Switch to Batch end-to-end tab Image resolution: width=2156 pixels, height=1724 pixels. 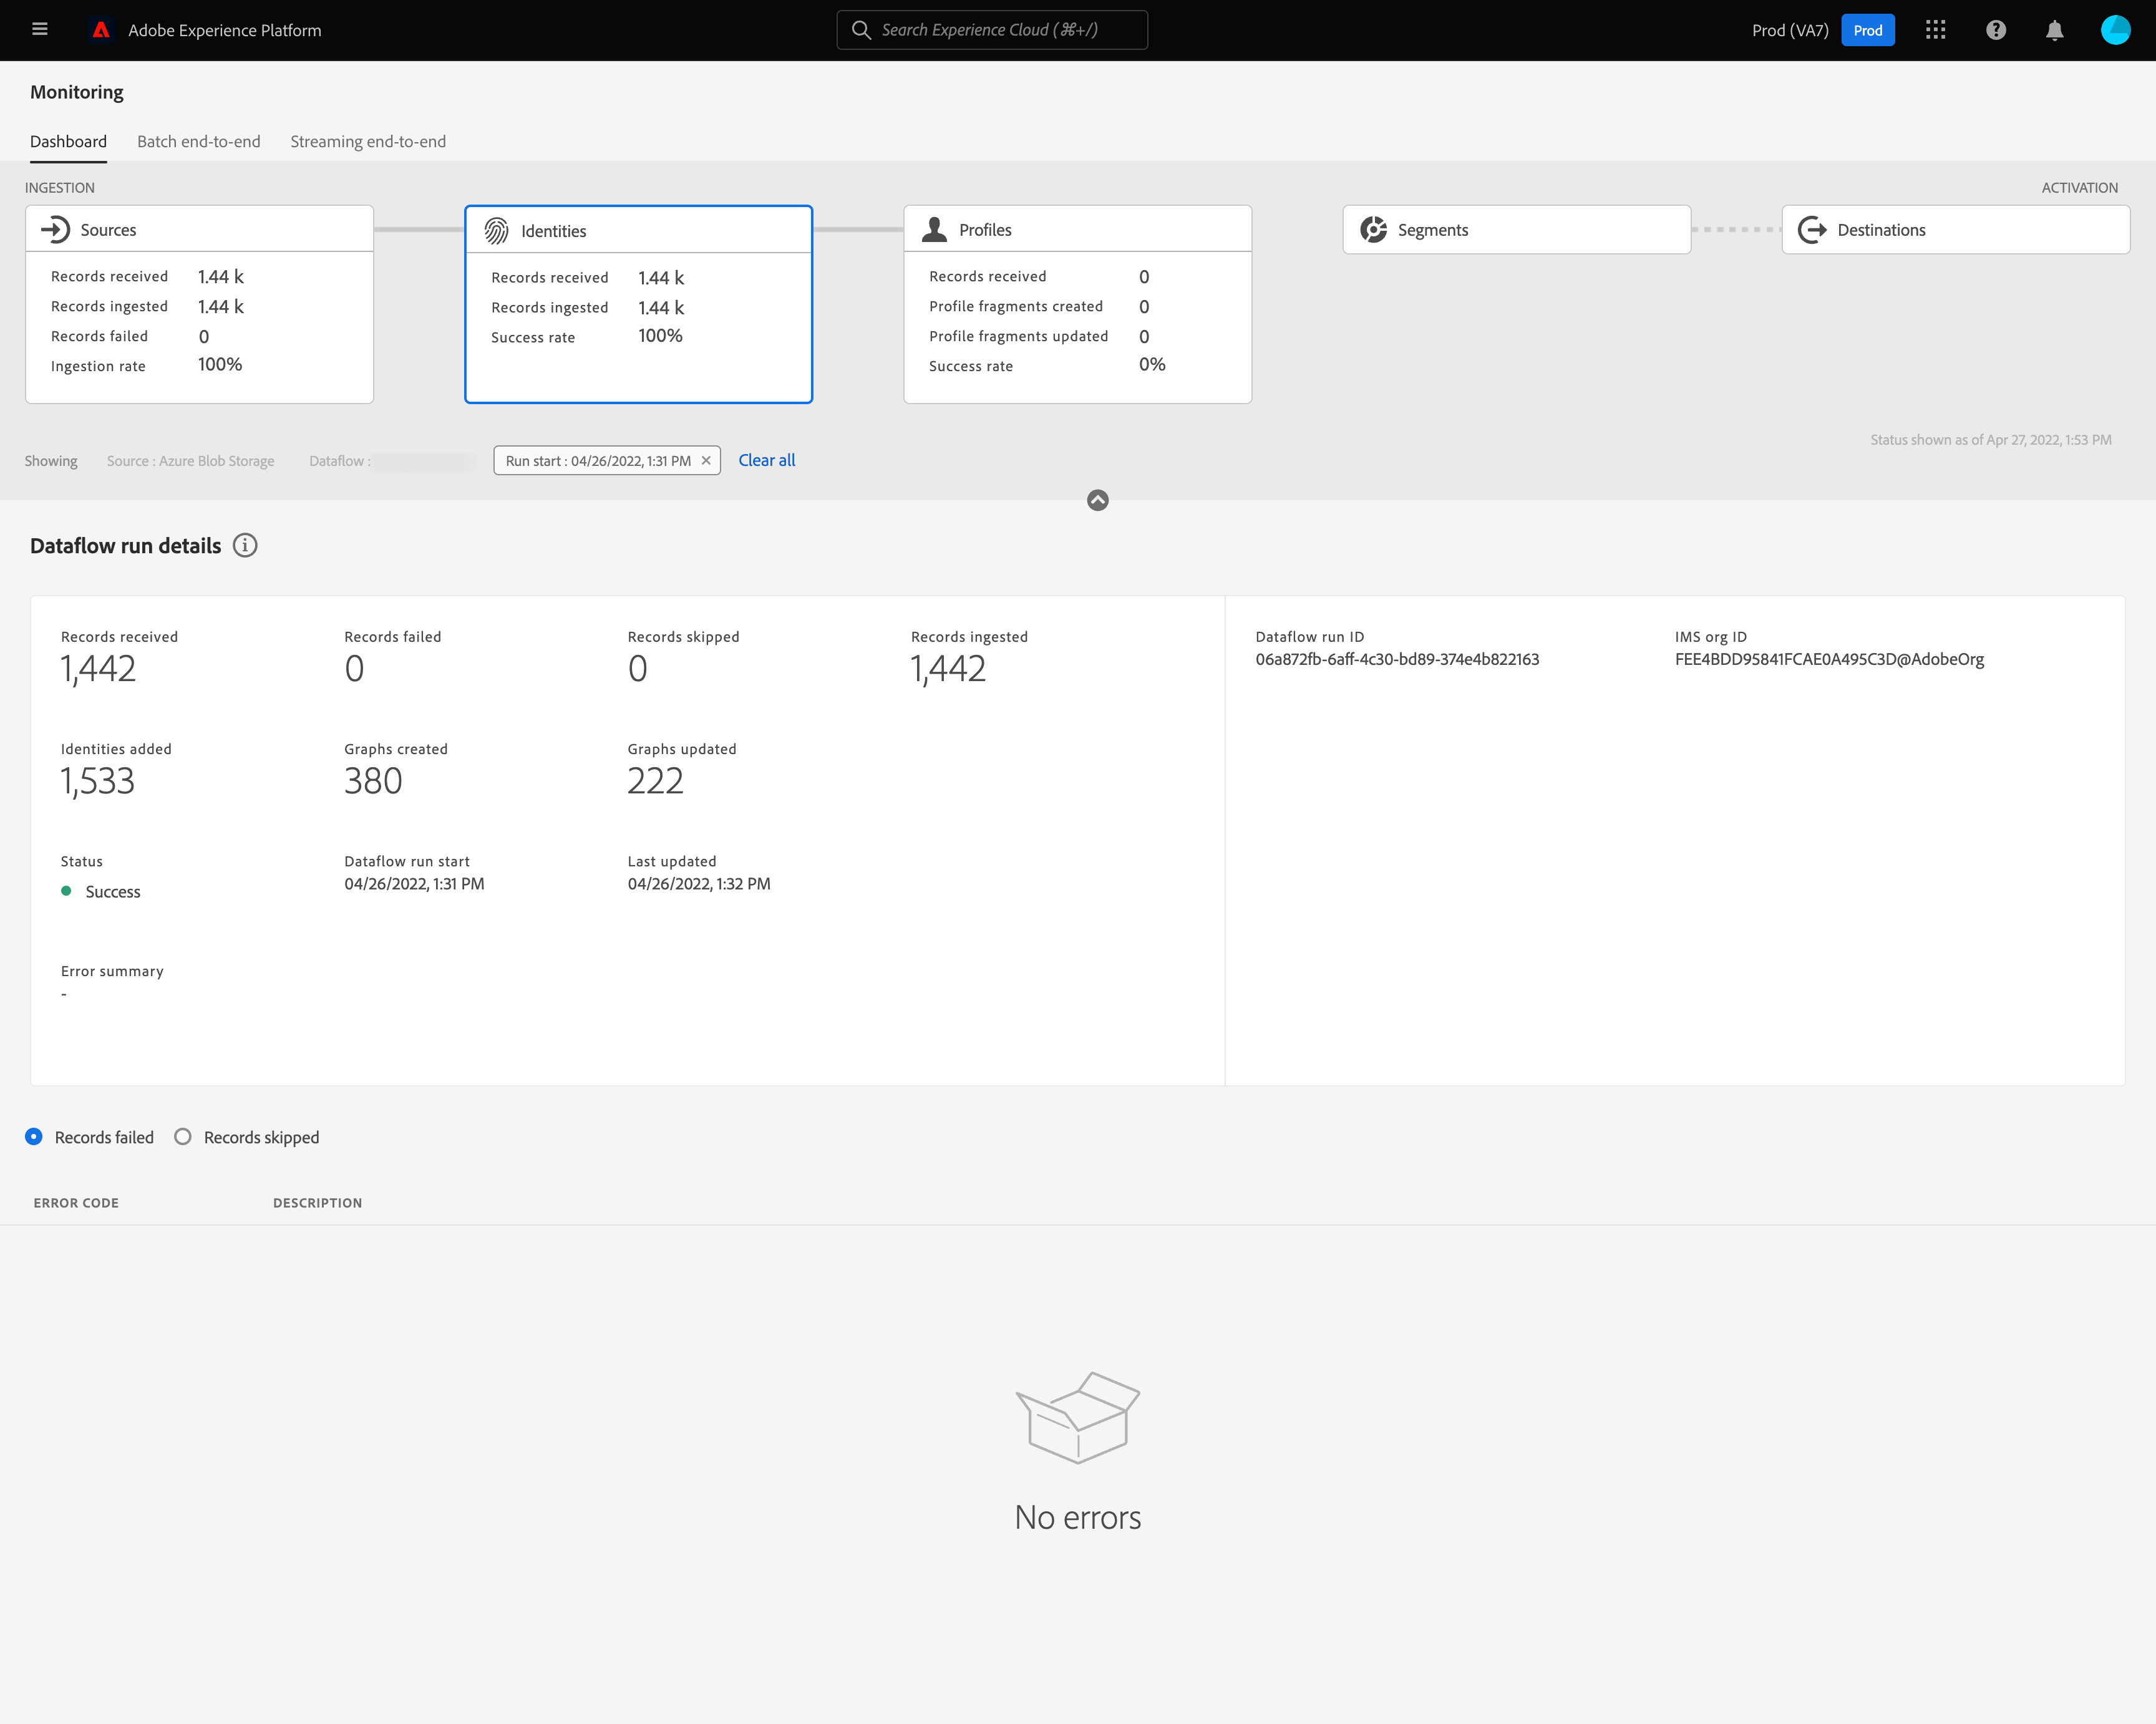coord(198,142)
